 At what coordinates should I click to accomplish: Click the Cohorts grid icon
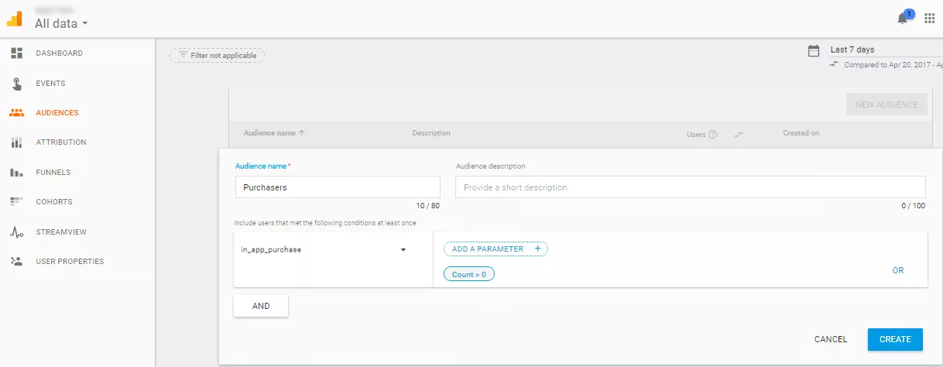pyautogui.click(x=16, y=202)
